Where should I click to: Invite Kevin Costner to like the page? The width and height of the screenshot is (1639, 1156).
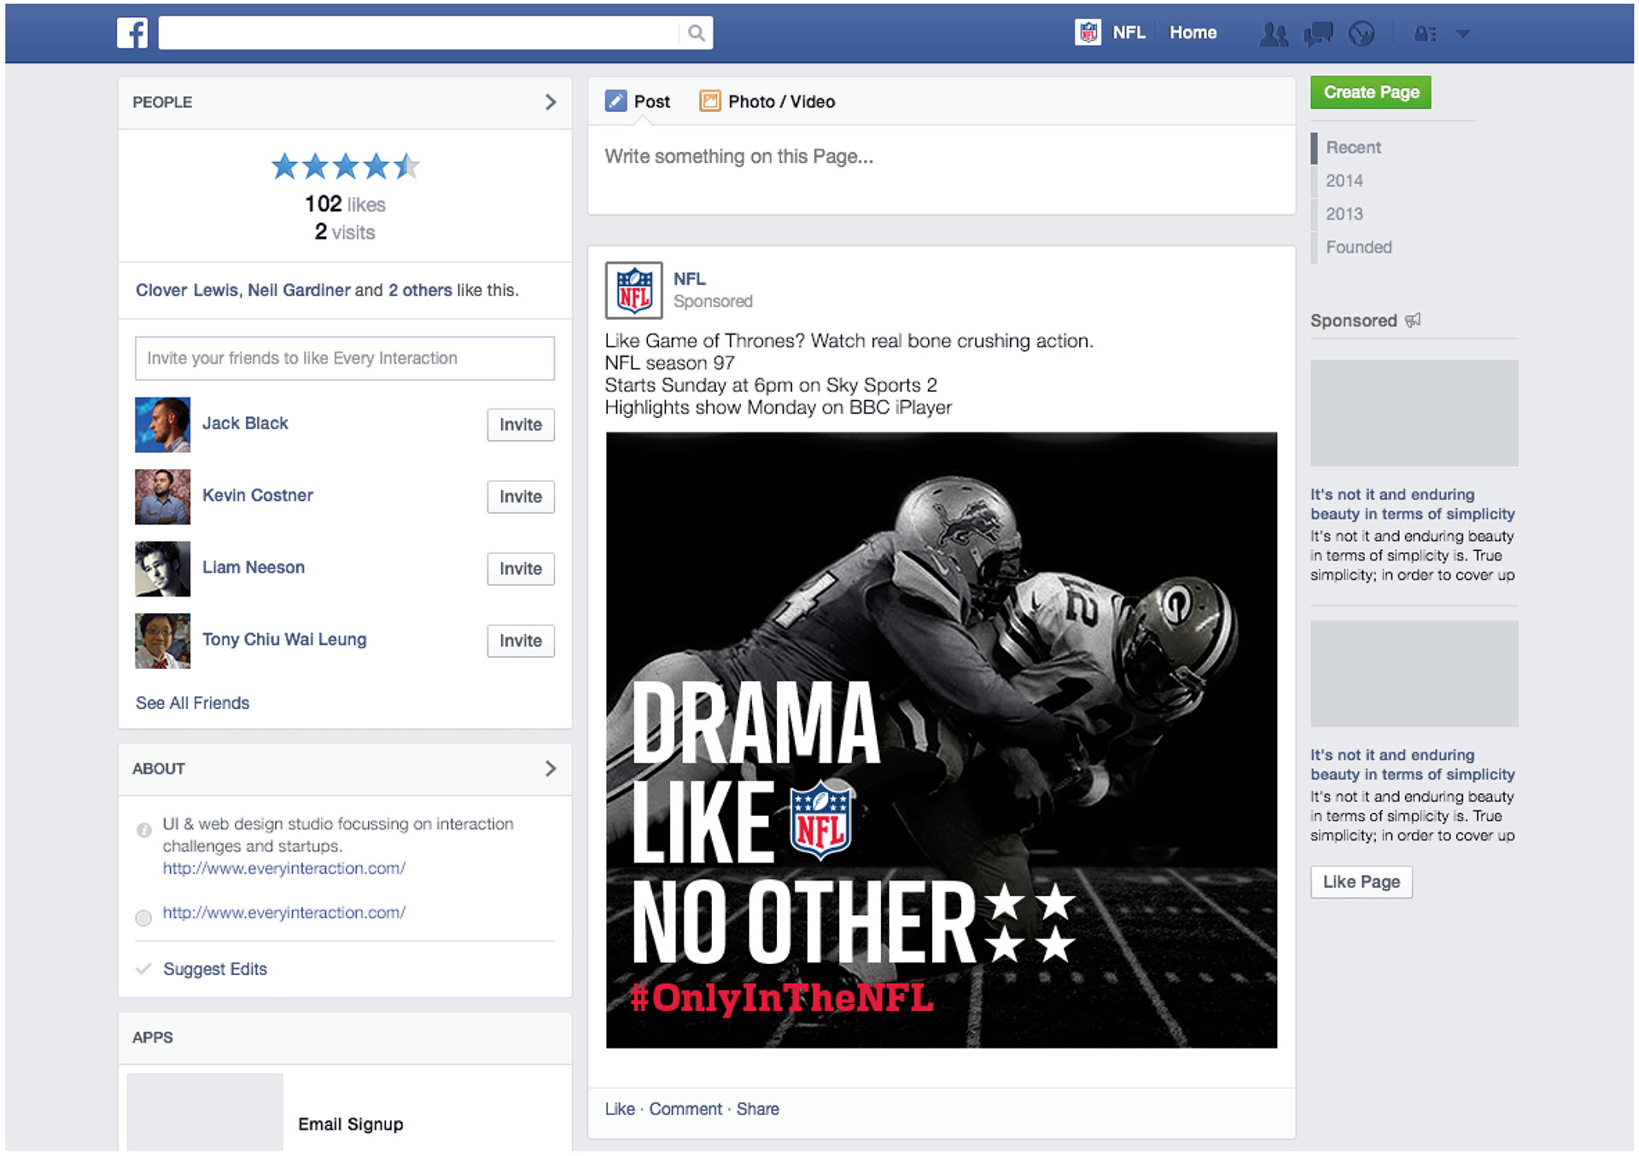(521, 497)
